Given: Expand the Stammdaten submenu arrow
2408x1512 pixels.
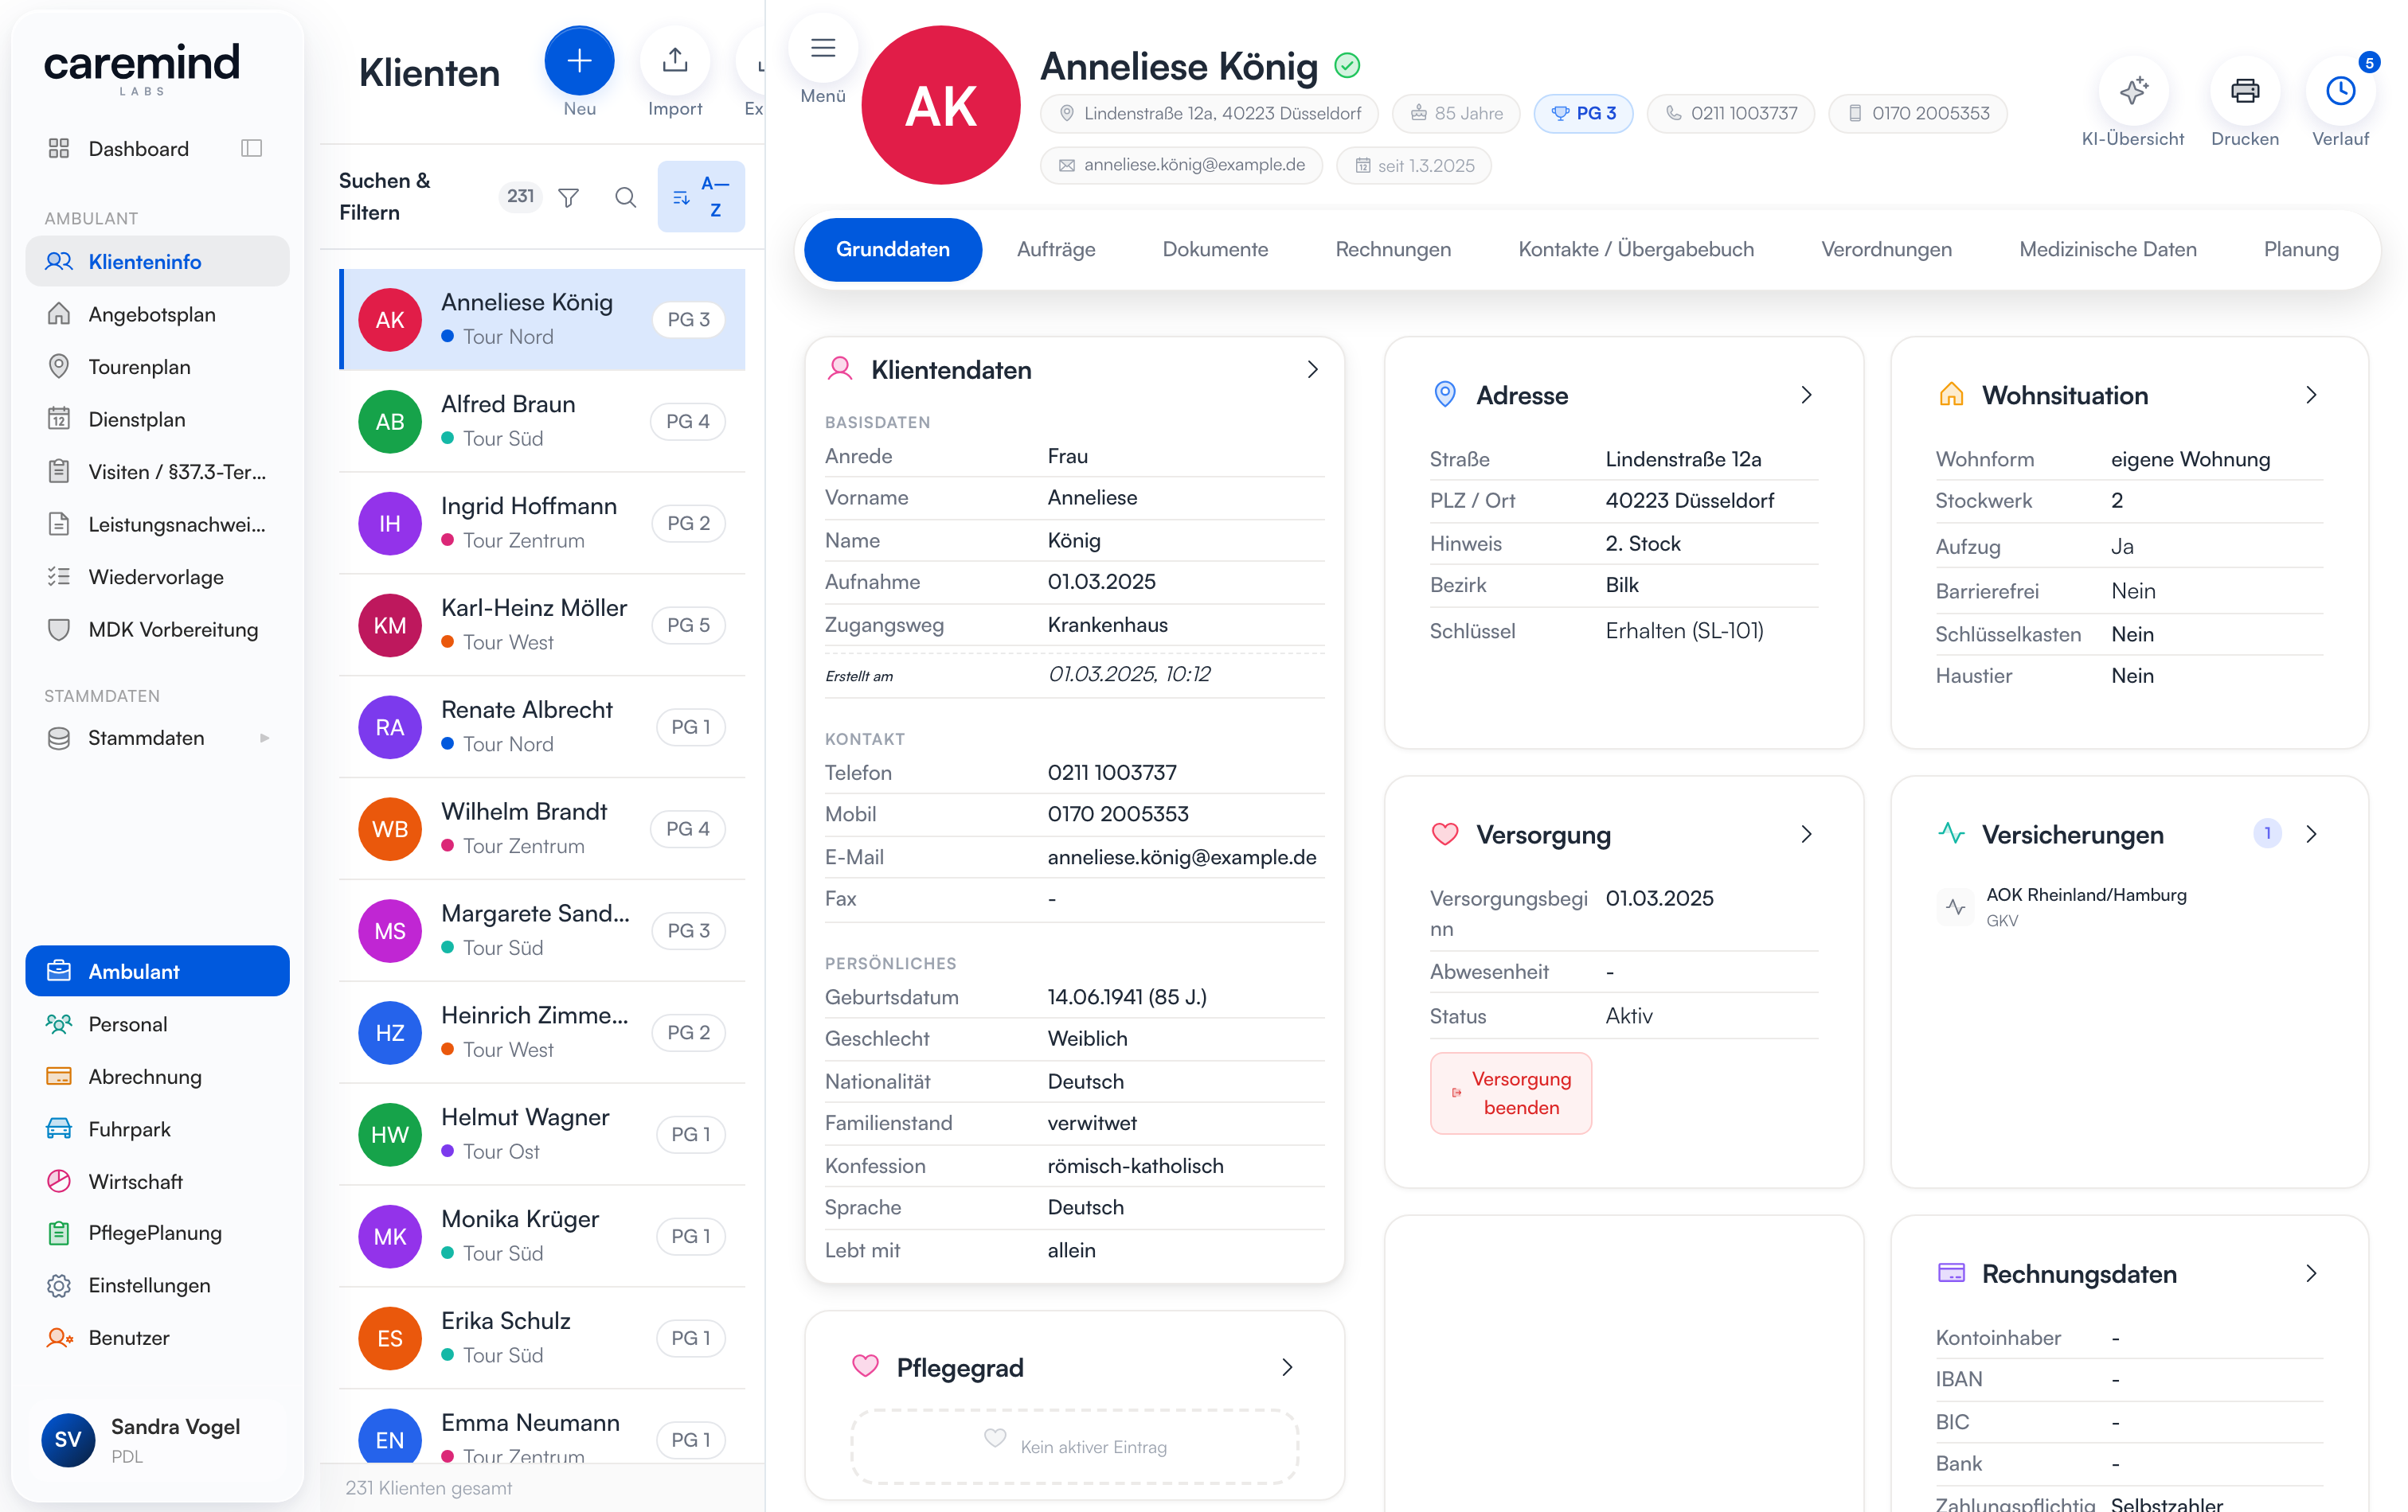Looking at the screenshot, I should [265, 738].
